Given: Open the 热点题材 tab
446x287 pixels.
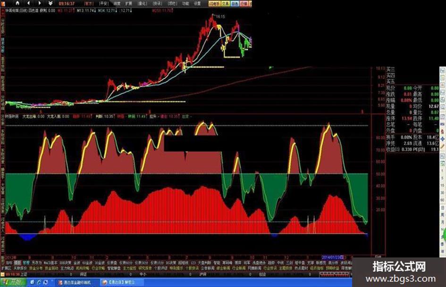Looking at the screenshot, I should 301,268.
